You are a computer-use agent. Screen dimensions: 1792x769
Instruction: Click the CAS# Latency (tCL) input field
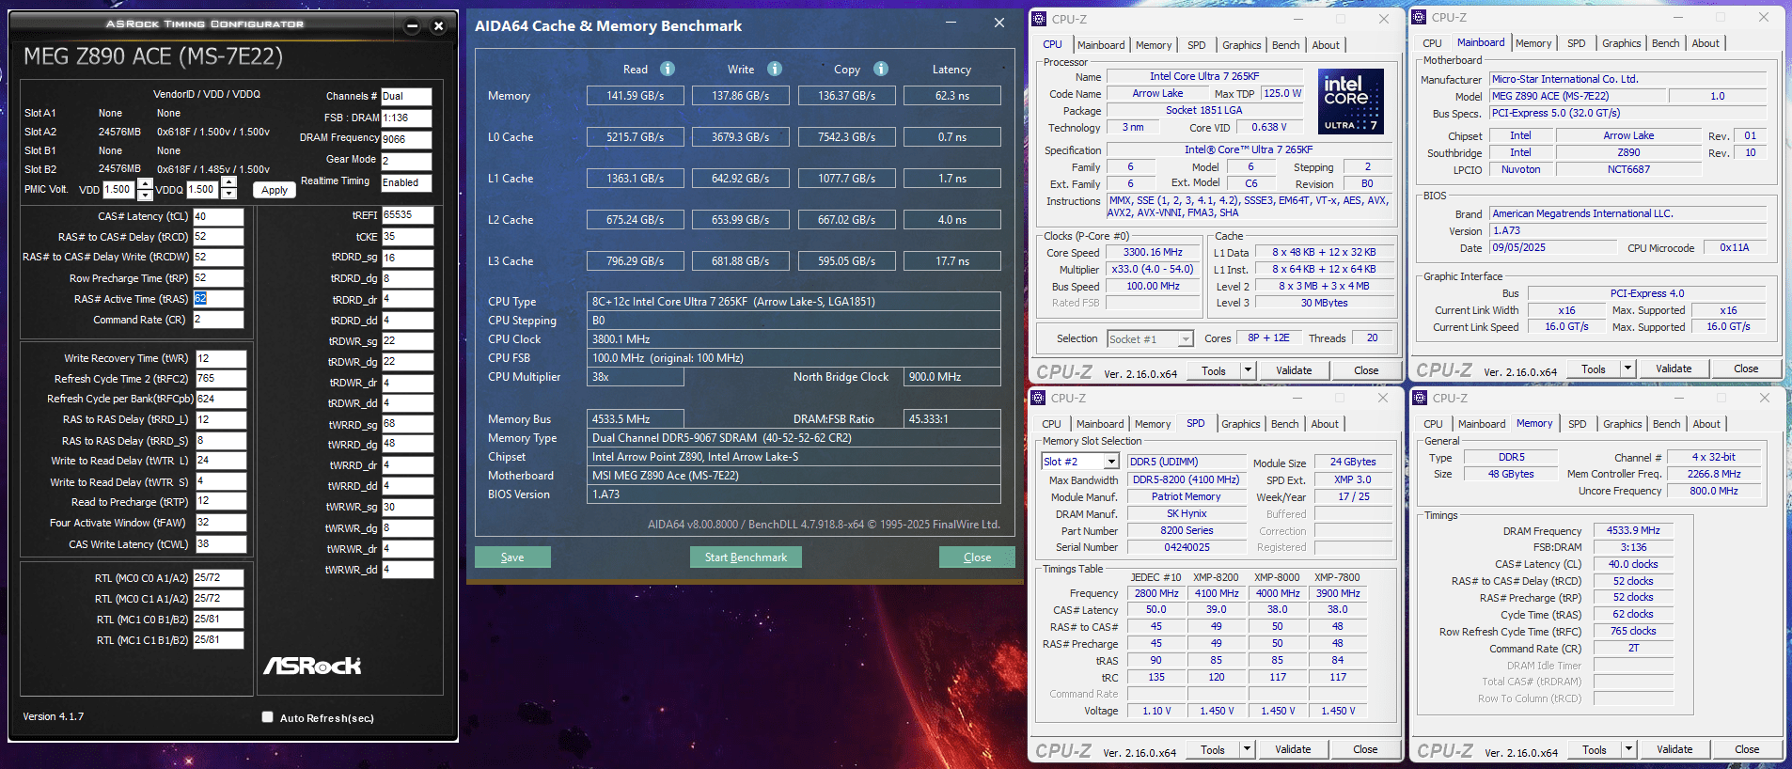tap(218, 216)
